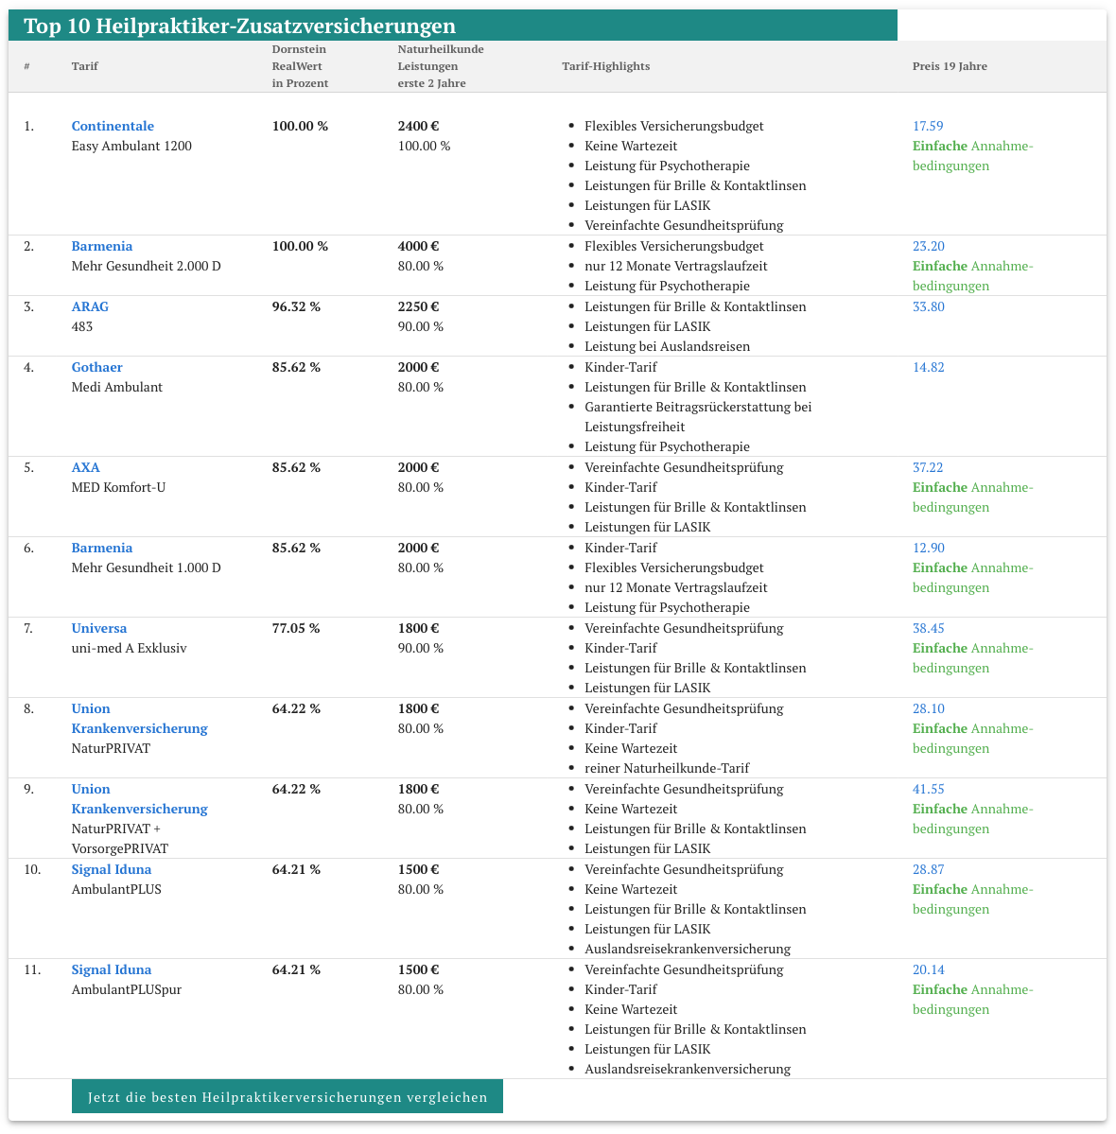The height and width of the screenshot is (1134, 1116).
Task: Click the 17.59 price link
Action: coord(928,126)
